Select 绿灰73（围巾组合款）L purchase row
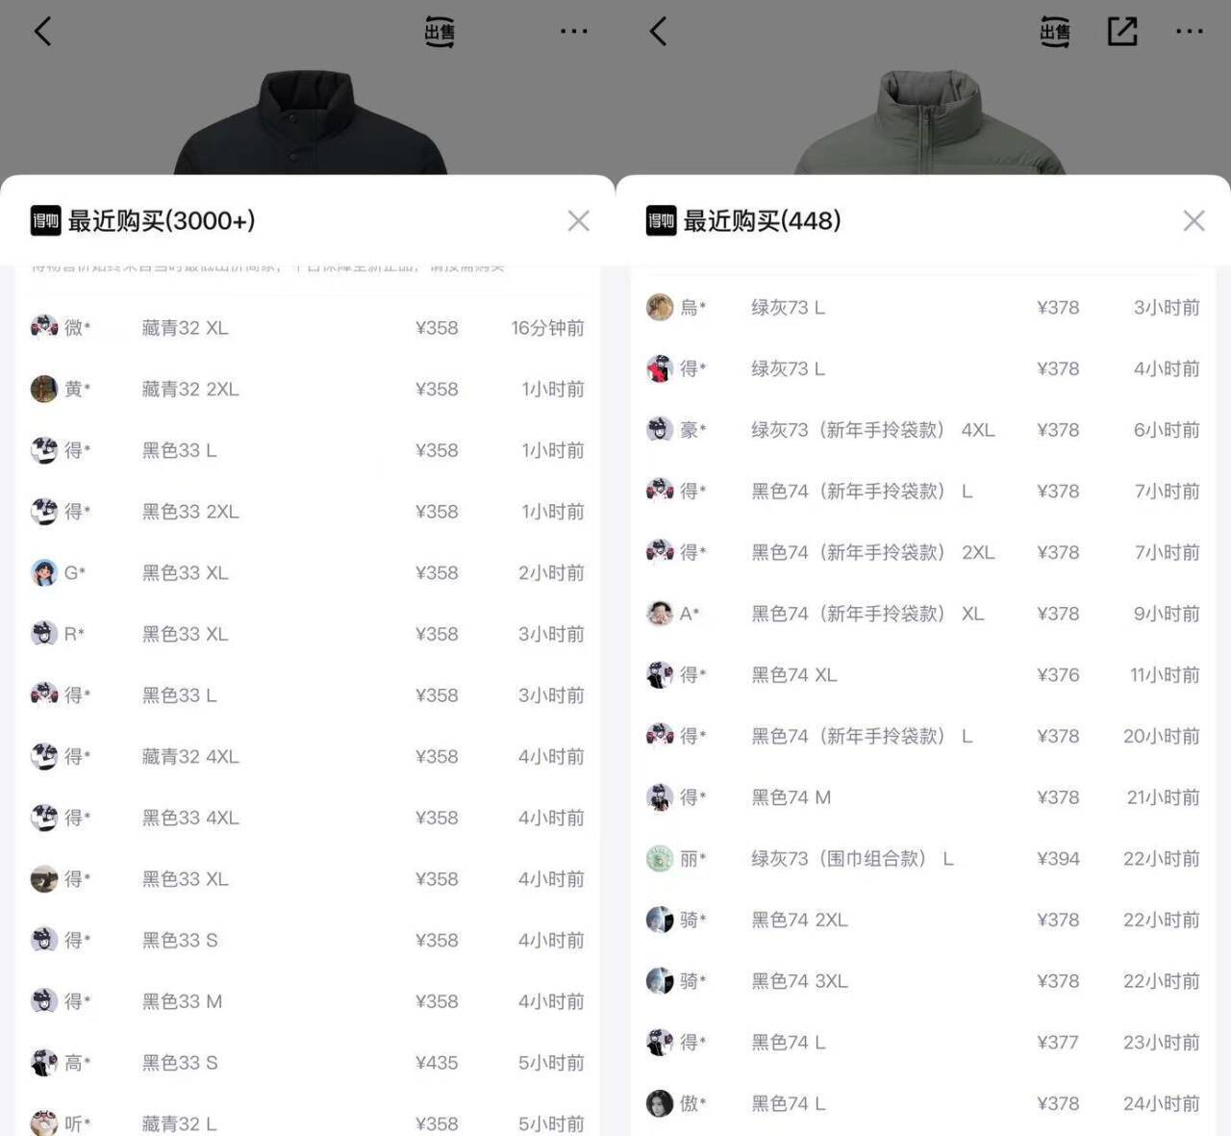1231x1136 pixels. (923, 858)
